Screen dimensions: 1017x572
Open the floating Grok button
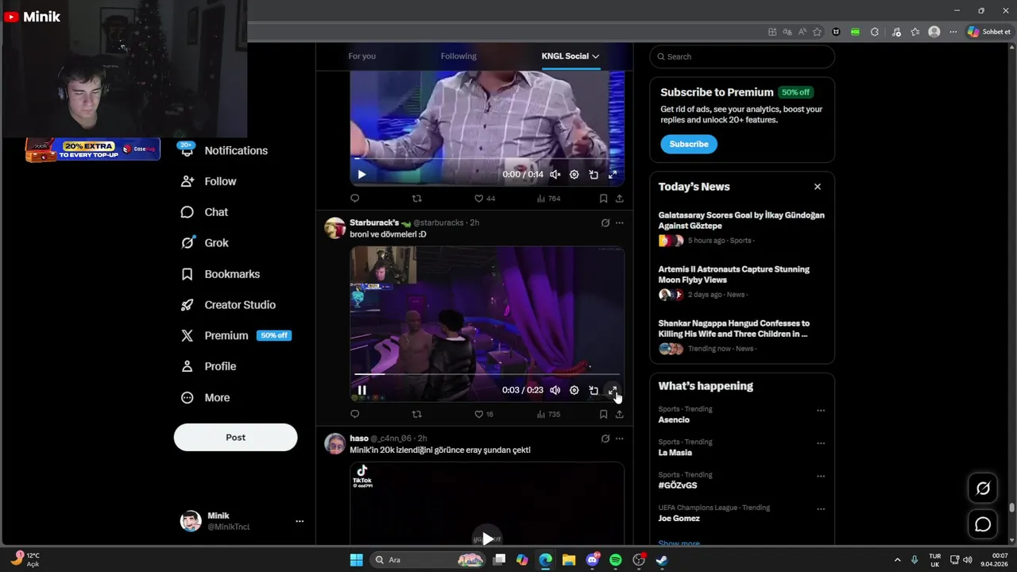[x=983, y=489]
